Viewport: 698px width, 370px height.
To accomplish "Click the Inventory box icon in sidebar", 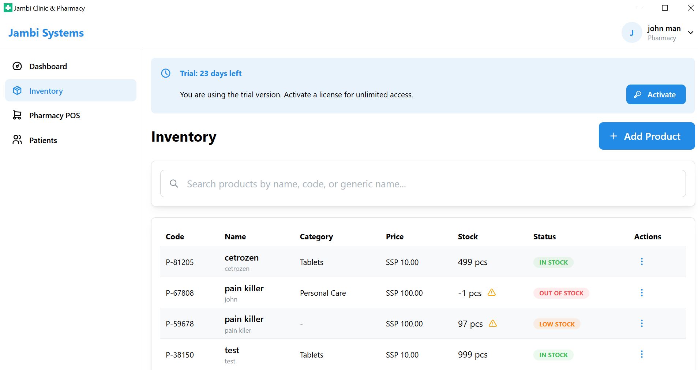I will tap(17, 91).
